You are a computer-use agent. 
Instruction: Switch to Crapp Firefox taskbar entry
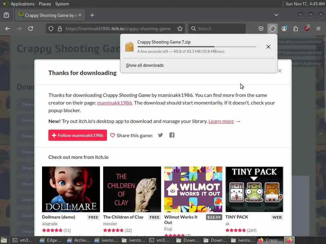point(270,240)
